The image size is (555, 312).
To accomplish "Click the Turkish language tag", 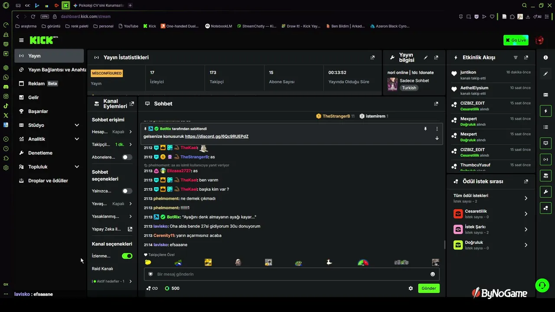I will click(x=409, y=88).
